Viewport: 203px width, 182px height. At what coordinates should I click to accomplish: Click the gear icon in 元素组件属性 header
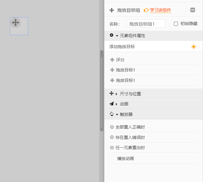[112, 35]
